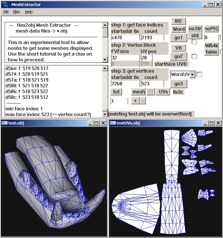Image resolution: width=223 pixels, height=238 pixels.
Task: Open the tutorial with the tut button
Action: point(116,92)
